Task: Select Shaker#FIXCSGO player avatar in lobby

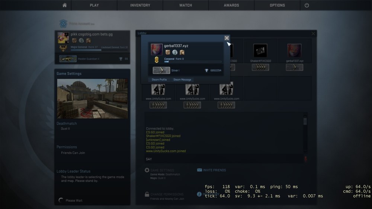Action: click(x=260, y=50)
